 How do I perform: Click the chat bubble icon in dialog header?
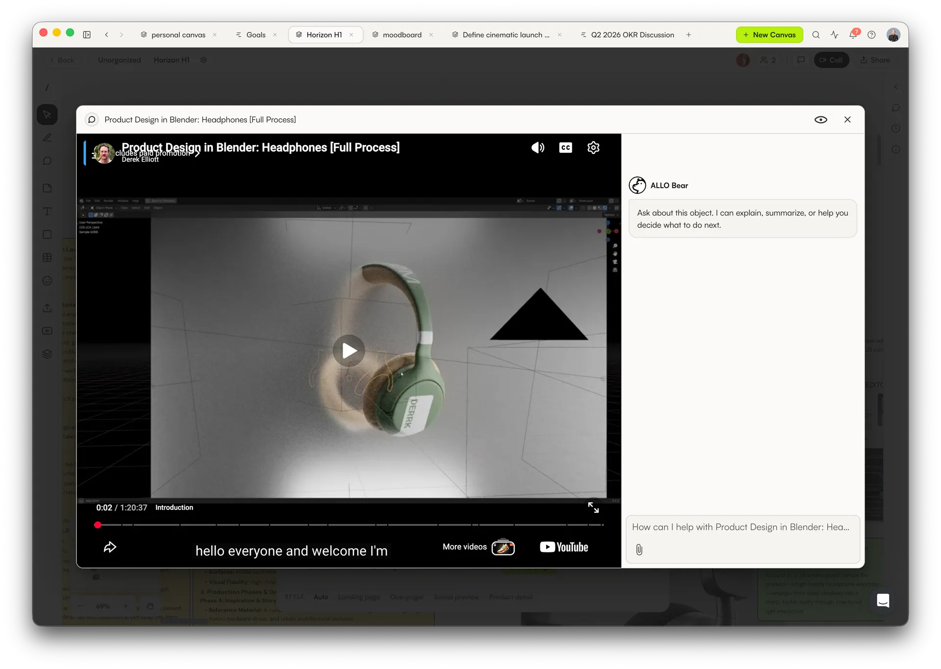92,120
